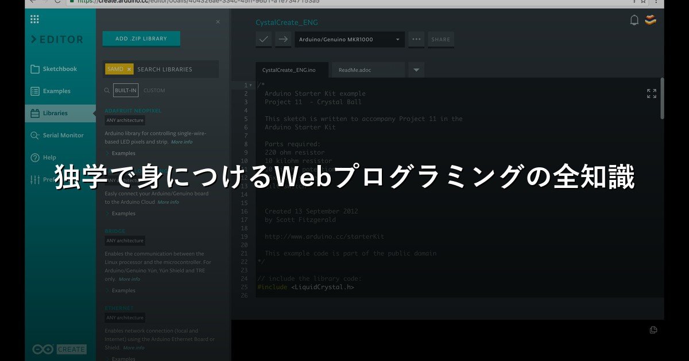The image size is (689, 361).
Task: Open Preferences via the sliders icon
Action: click(x=36, y=179)
